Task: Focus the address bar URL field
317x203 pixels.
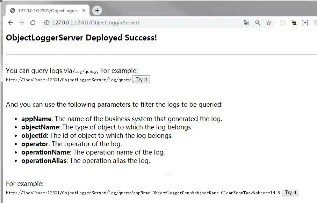Action: click(140, 23)
